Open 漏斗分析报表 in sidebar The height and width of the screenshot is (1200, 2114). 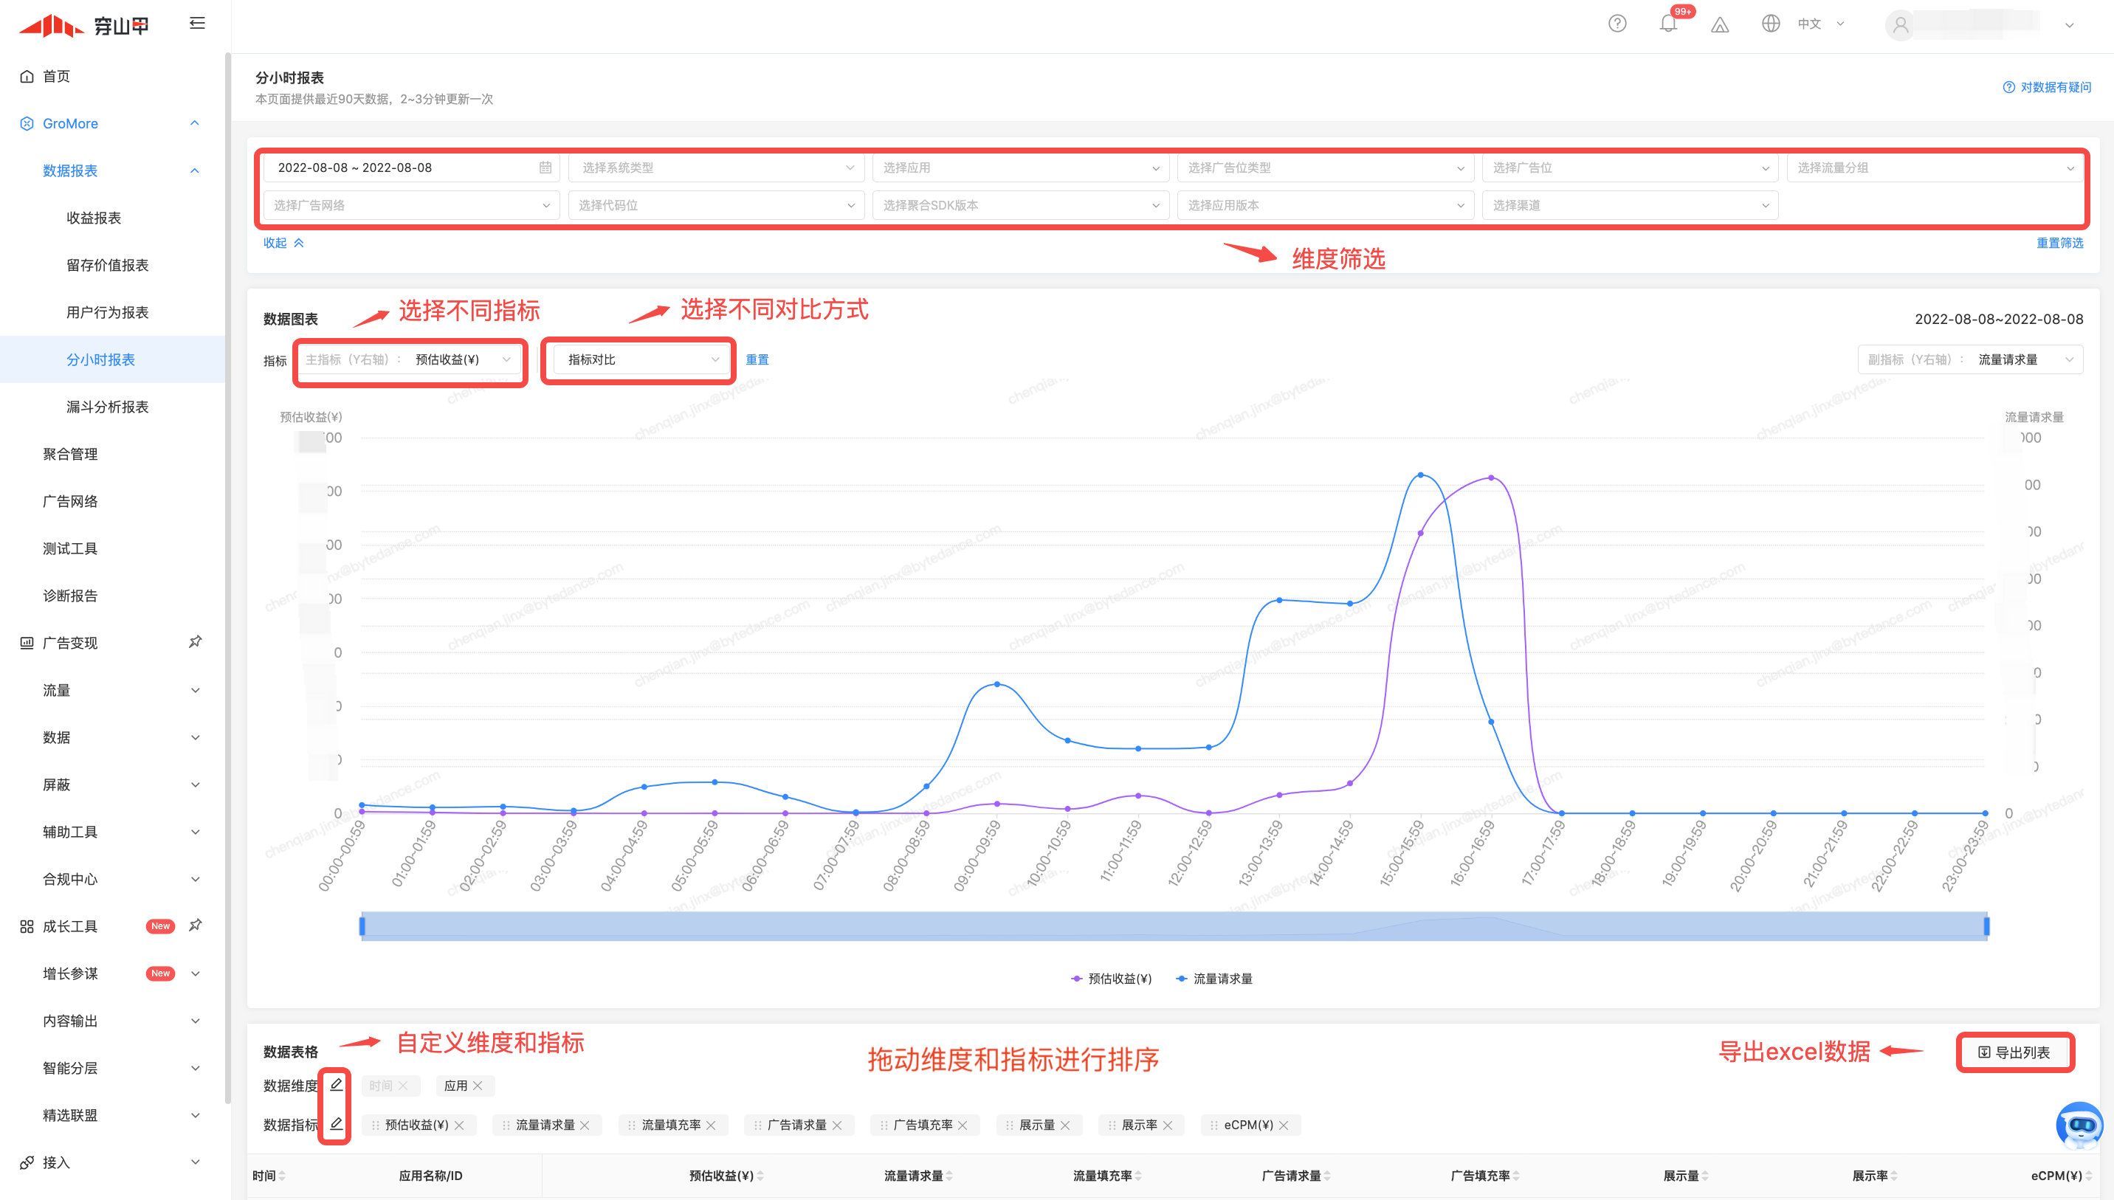point(107,407)
